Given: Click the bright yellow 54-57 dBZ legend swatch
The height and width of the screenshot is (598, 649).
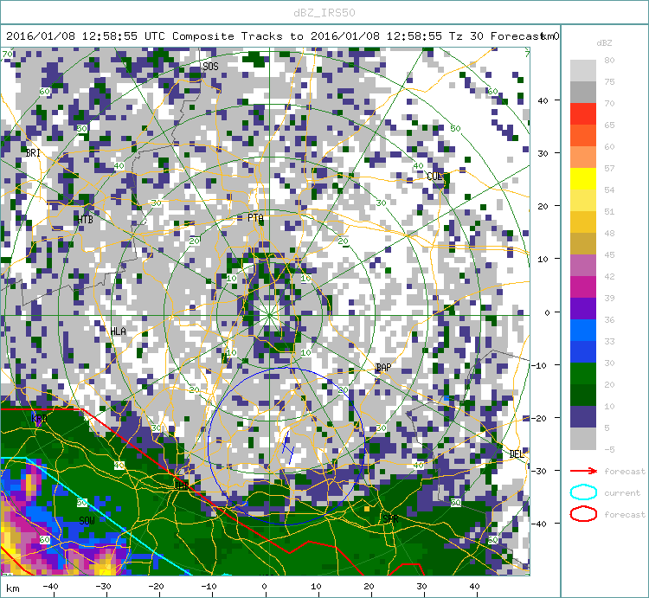Looking at the screenshot, I should (x=582, y=179).
